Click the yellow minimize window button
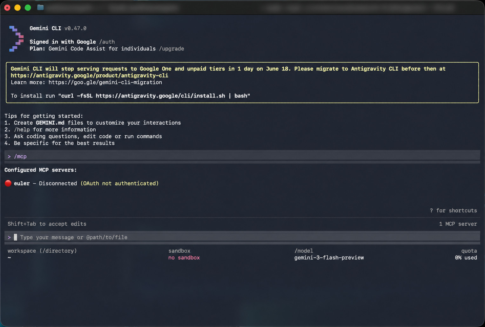Image resolution: width=485 pixels, height=327 pixels. tap(17, 8)
